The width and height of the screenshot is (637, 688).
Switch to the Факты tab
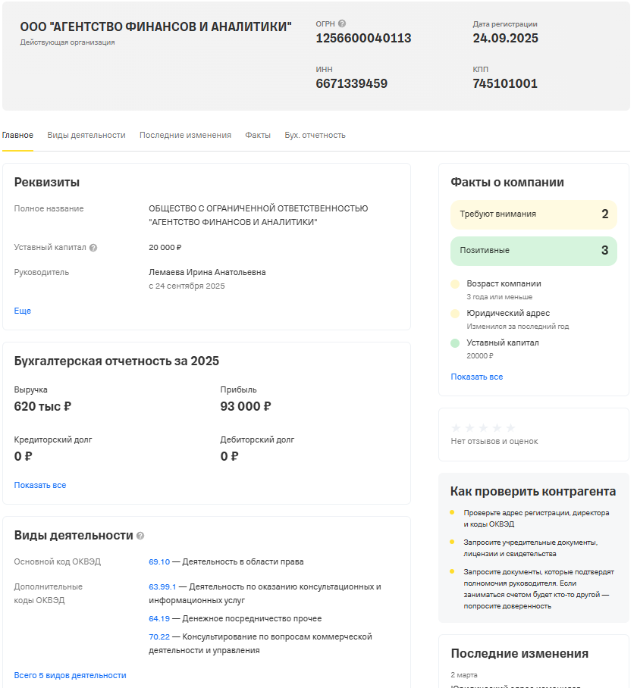[x=258, y=135]
